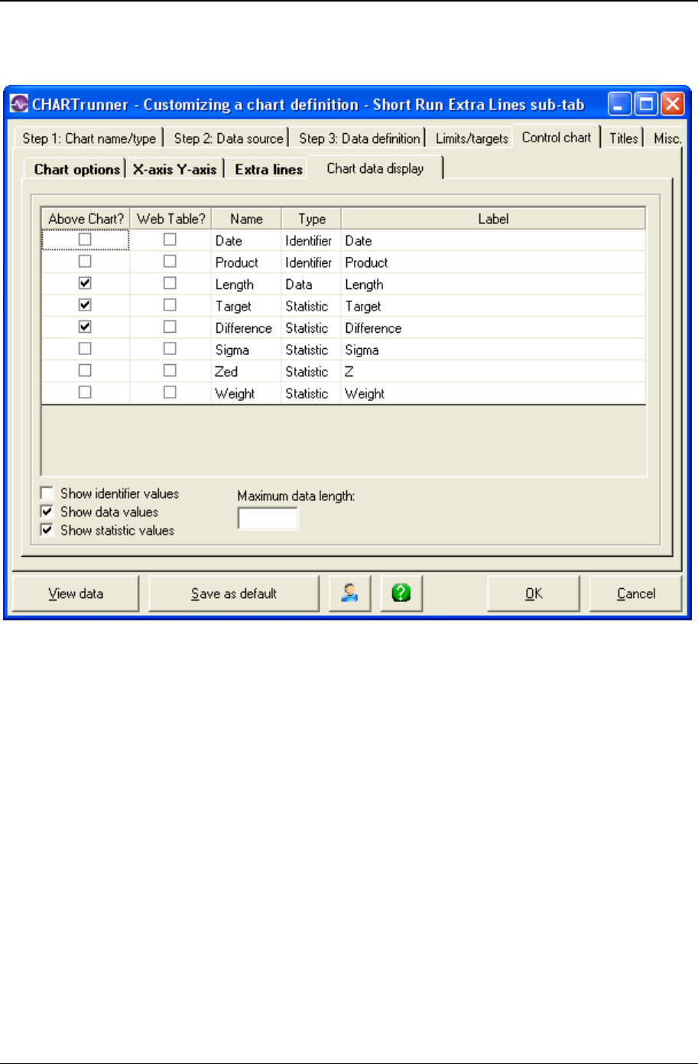Click the user/person icon button

(x=349, y=594)
